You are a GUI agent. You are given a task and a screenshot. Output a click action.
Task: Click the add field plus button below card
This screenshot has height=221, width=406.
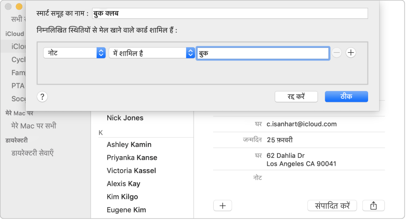click(x=223, y=206)
